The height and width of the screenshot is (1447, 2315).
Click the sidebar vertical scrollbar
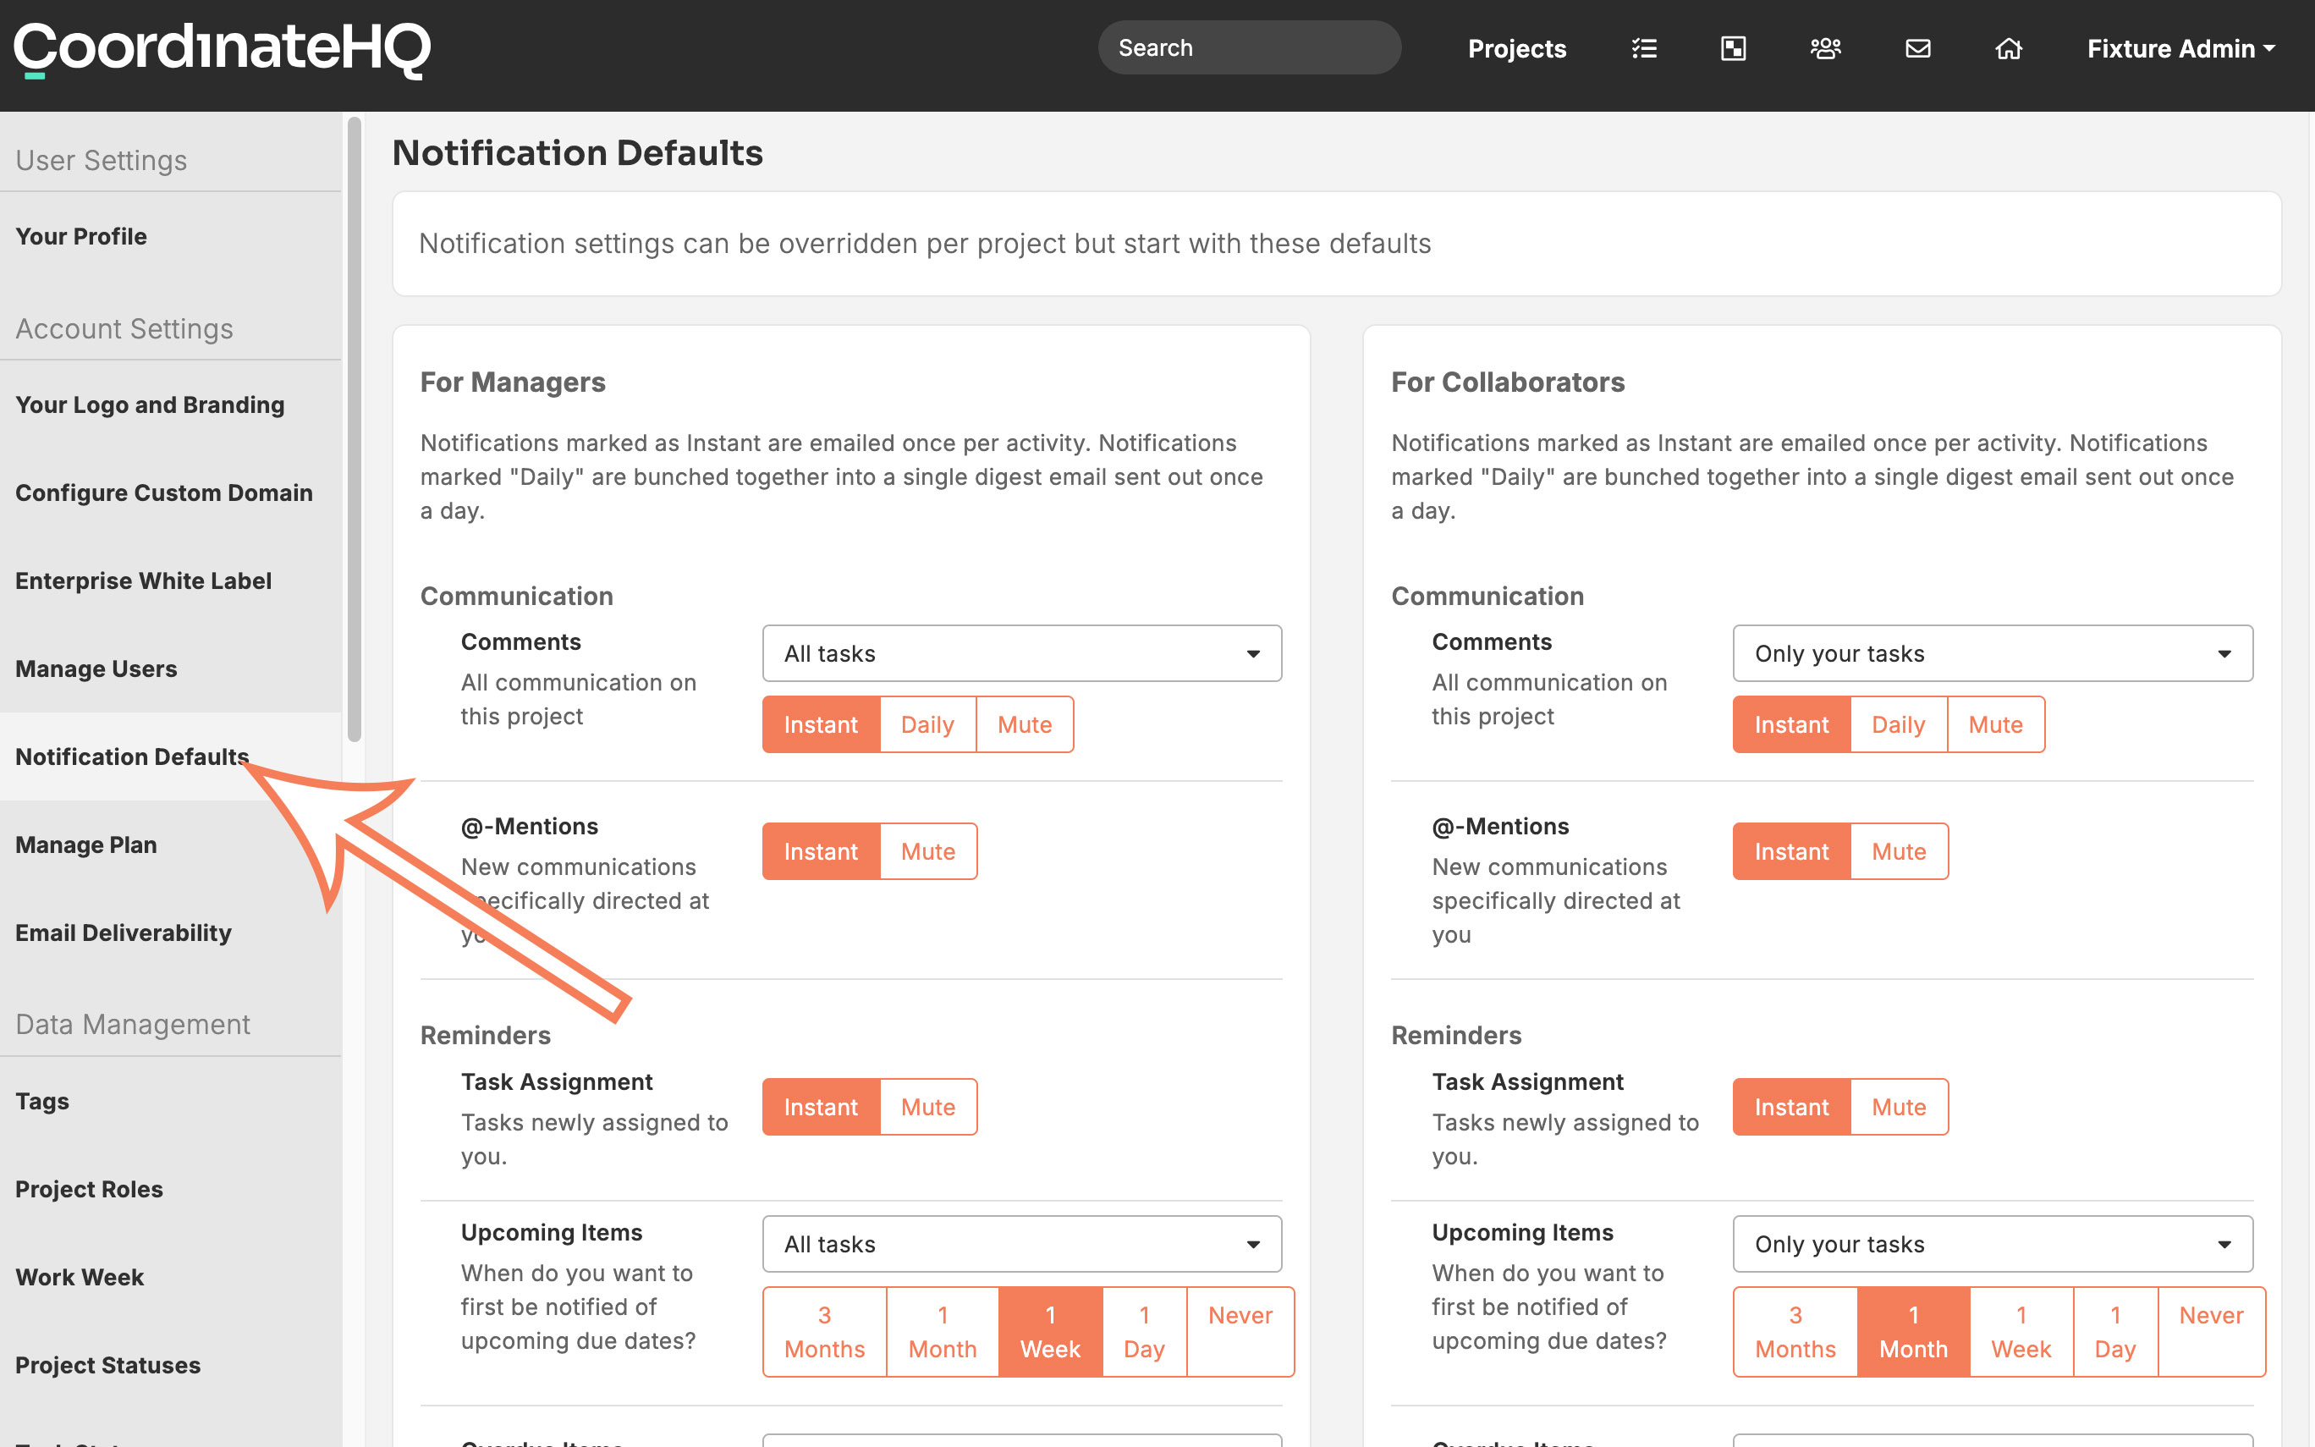[x=354, y=429]
